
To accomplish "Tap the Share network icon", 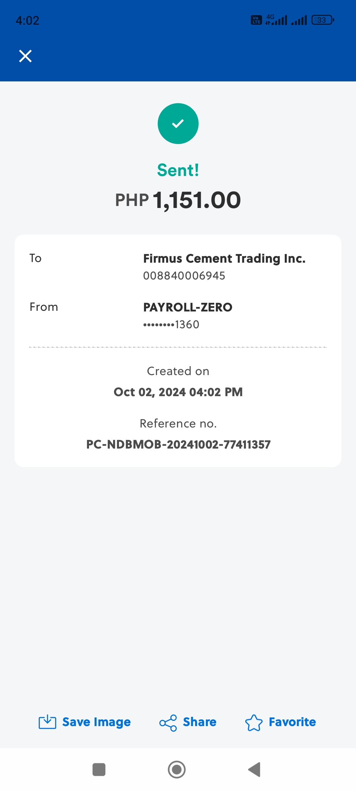I will (x=168, y=723).
